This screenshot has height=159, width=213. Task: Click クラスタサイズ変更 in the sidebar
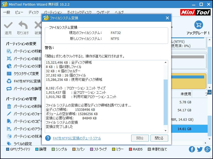click(x=26, y=74)
